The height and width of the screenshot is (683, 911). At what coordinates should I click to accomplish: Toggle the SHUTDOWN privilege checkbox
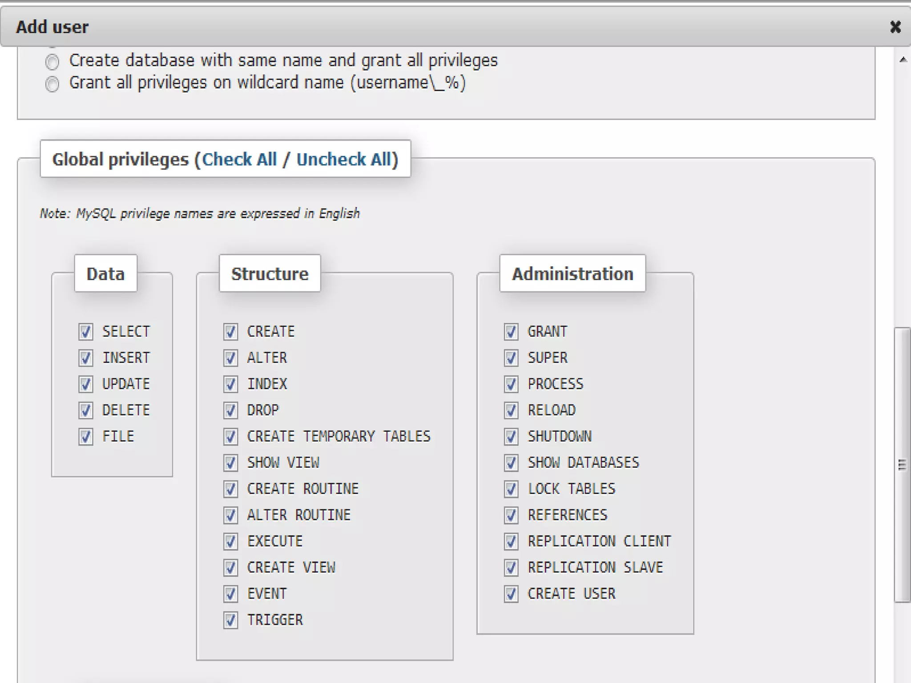[511, 437]
